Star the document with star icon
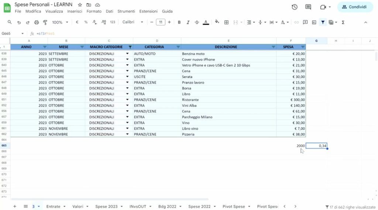Image resolution: width=378 pixels, height=210 pixels. [x=80, y=5]
